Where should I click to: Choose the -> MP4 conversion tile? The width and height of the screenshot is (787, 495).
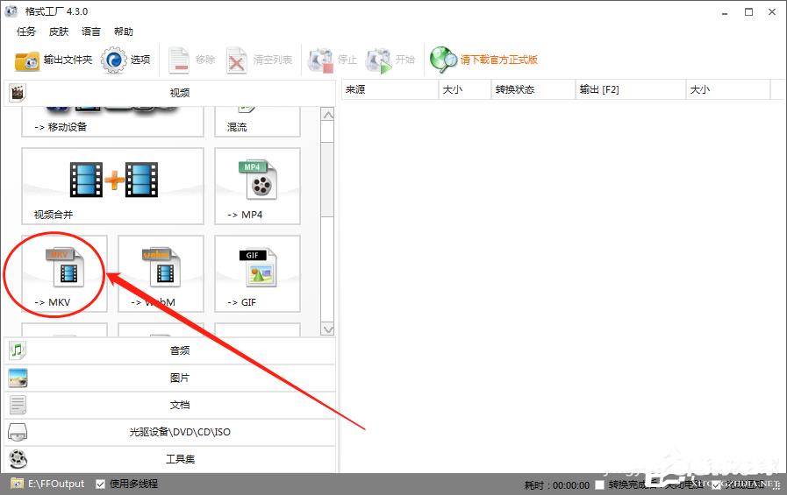point(257,186)
